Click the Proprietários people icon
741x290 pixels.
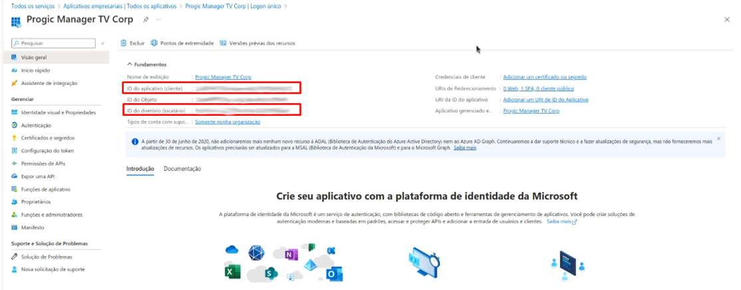coord(14,202)
